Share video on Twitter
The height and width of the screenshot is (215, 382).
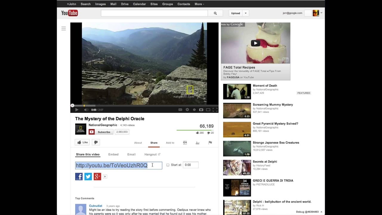pyautogui.click(x=88, y=176)
